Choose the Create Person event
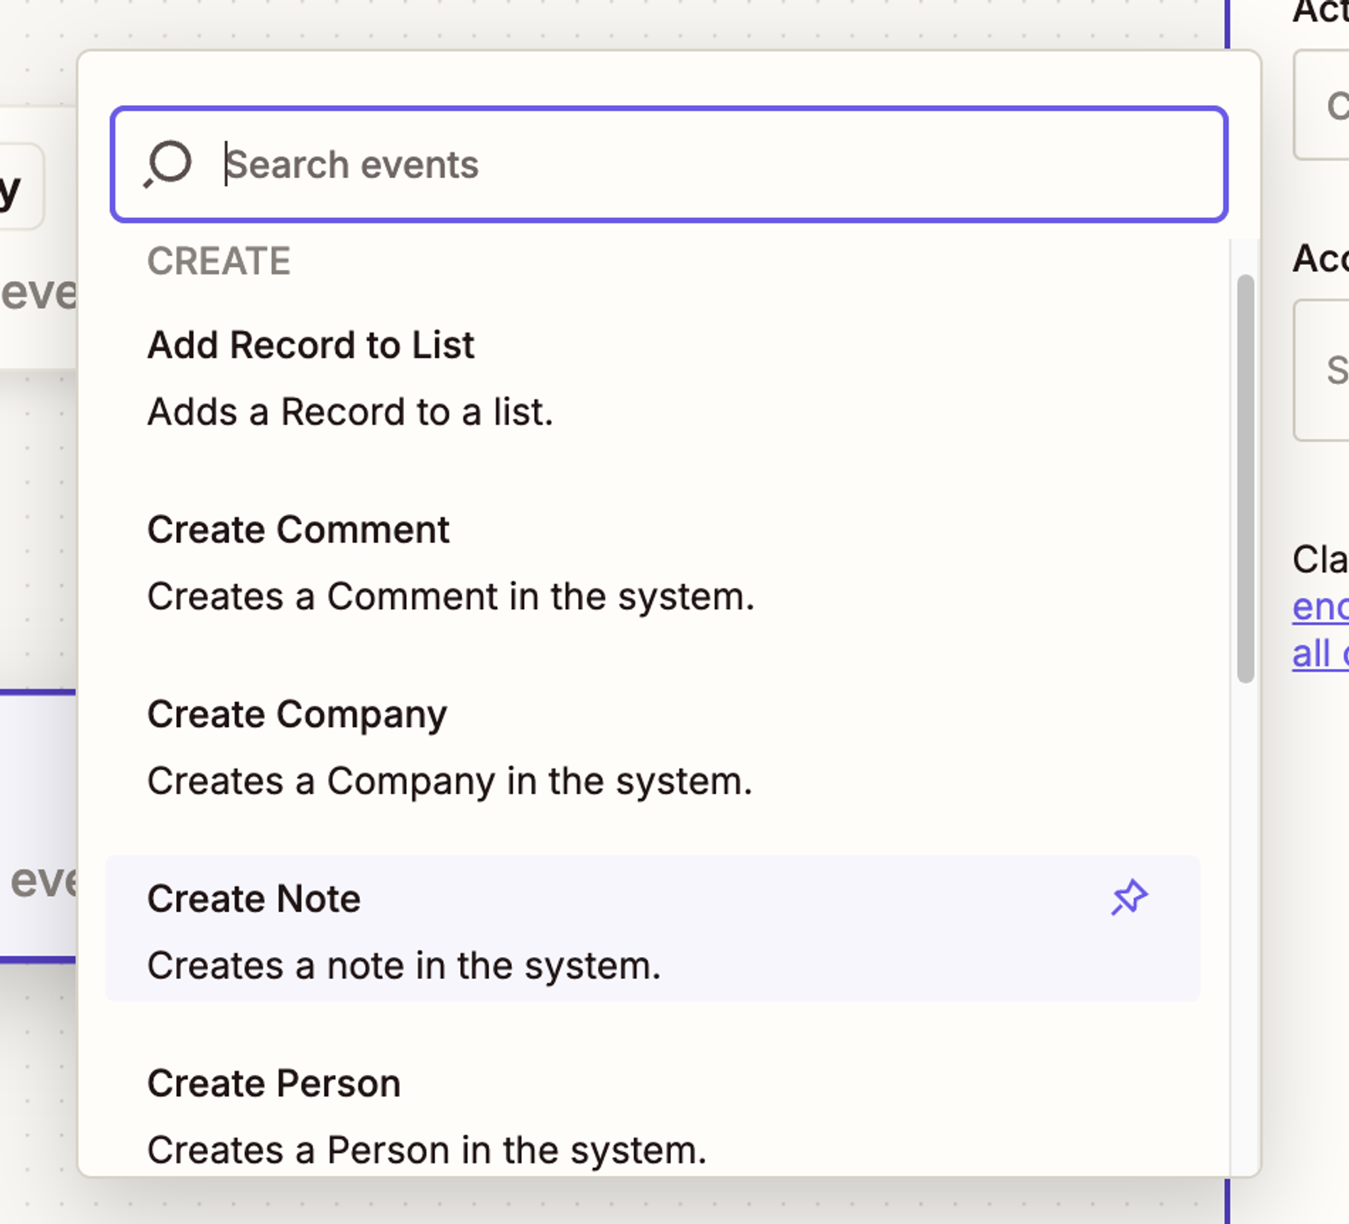The image size is (1349, 1224). click(274, 1084)
